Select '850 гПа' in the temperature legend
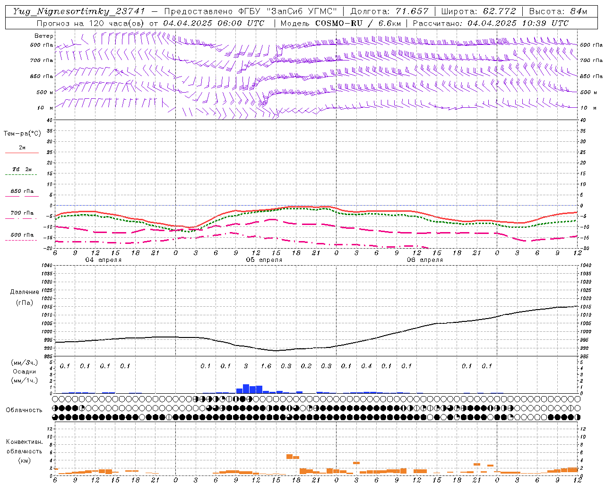 click(x=22, y=191)
